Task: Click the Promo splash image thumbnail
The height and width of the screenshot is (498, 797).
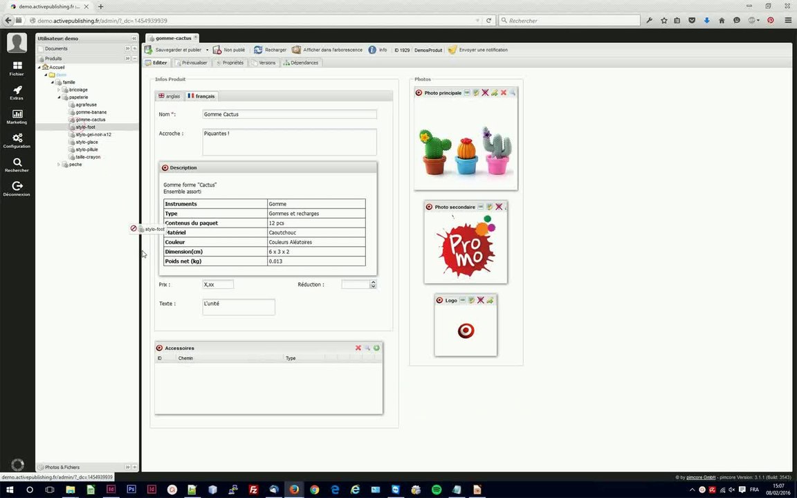Action: (x=466, y=247)
